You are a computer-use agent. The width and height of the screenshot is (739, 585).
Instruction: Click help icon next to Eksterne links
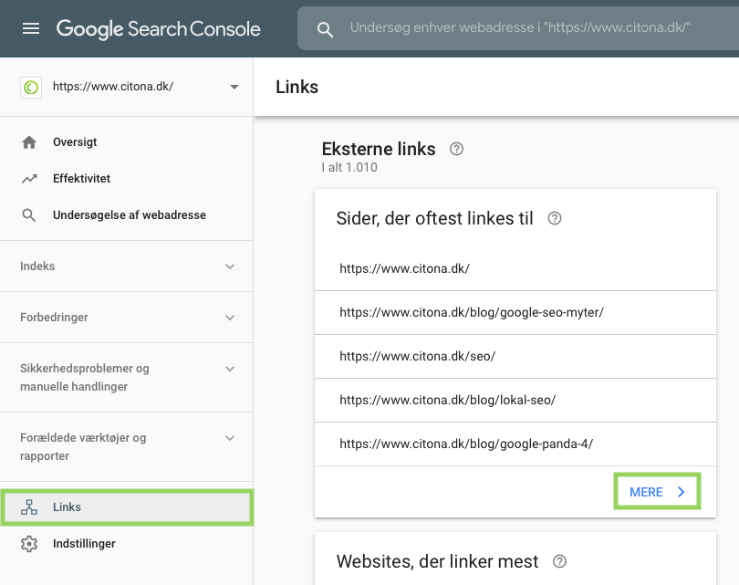tap(456, 149)
